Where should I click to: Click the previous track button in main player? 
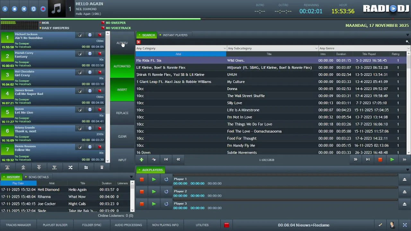[x=24, y=9]
